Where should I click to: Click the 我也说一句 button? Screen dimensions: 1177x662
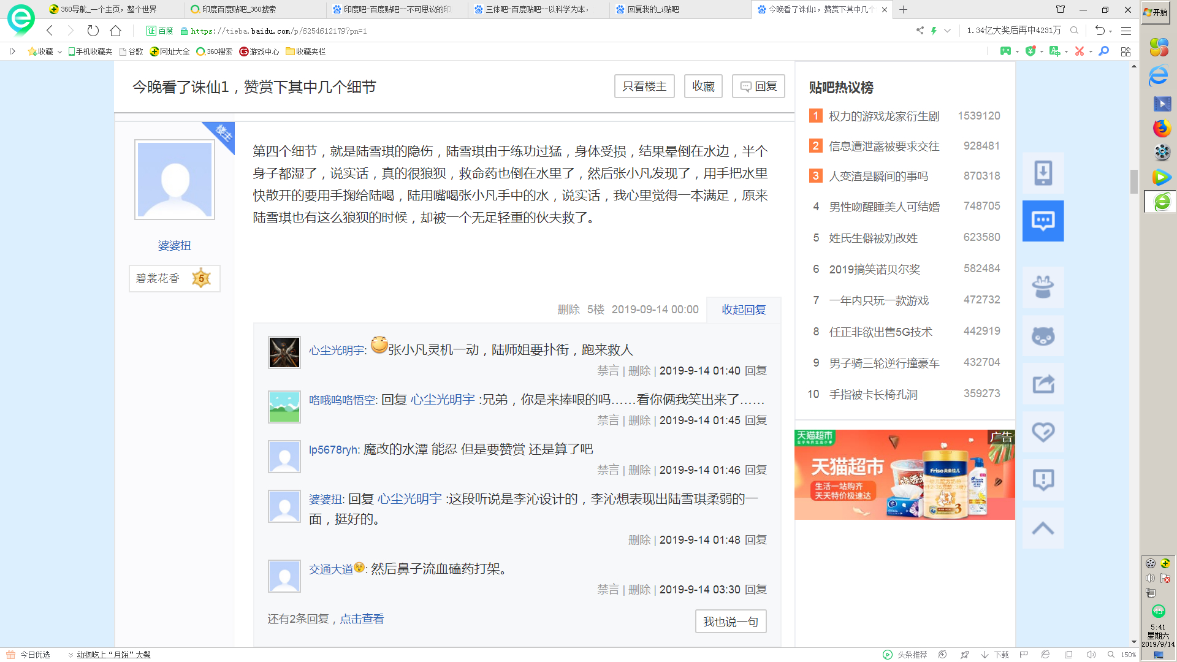click(x=730, y=622)
